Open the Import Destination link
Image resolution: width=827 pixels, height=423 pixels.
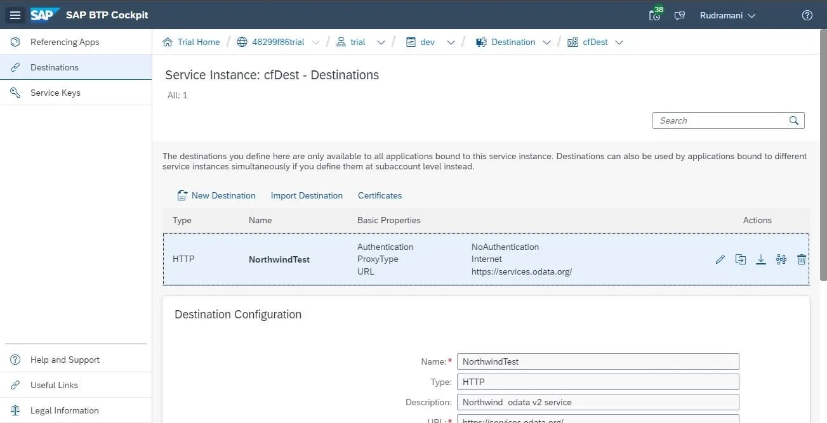pyautogui.click(x=307, y=195)
